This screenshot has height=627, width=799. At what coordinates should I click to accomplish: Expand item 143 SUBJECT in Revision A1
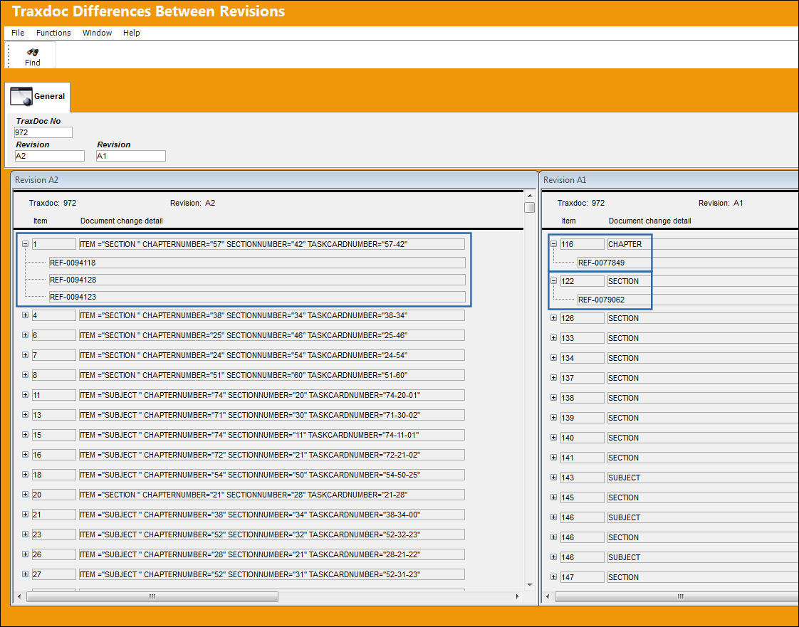tap(553, 478)
